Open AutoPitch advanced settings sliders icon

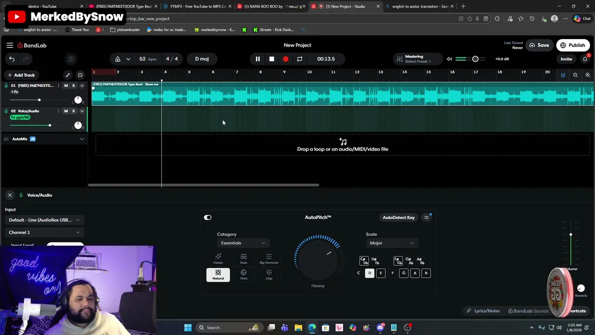tap(426, 217)
